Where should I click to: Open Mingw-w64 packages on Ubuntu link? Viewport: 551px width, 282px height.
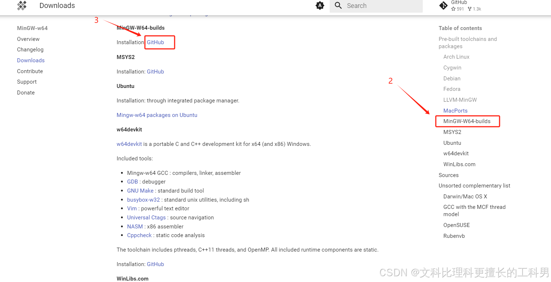157,115
